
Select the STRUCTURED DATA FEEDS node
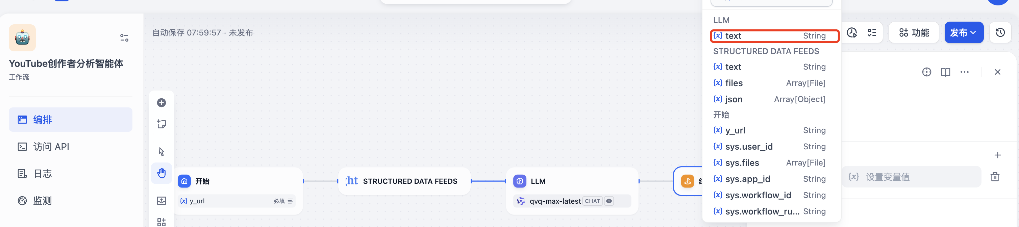[404, 181]
